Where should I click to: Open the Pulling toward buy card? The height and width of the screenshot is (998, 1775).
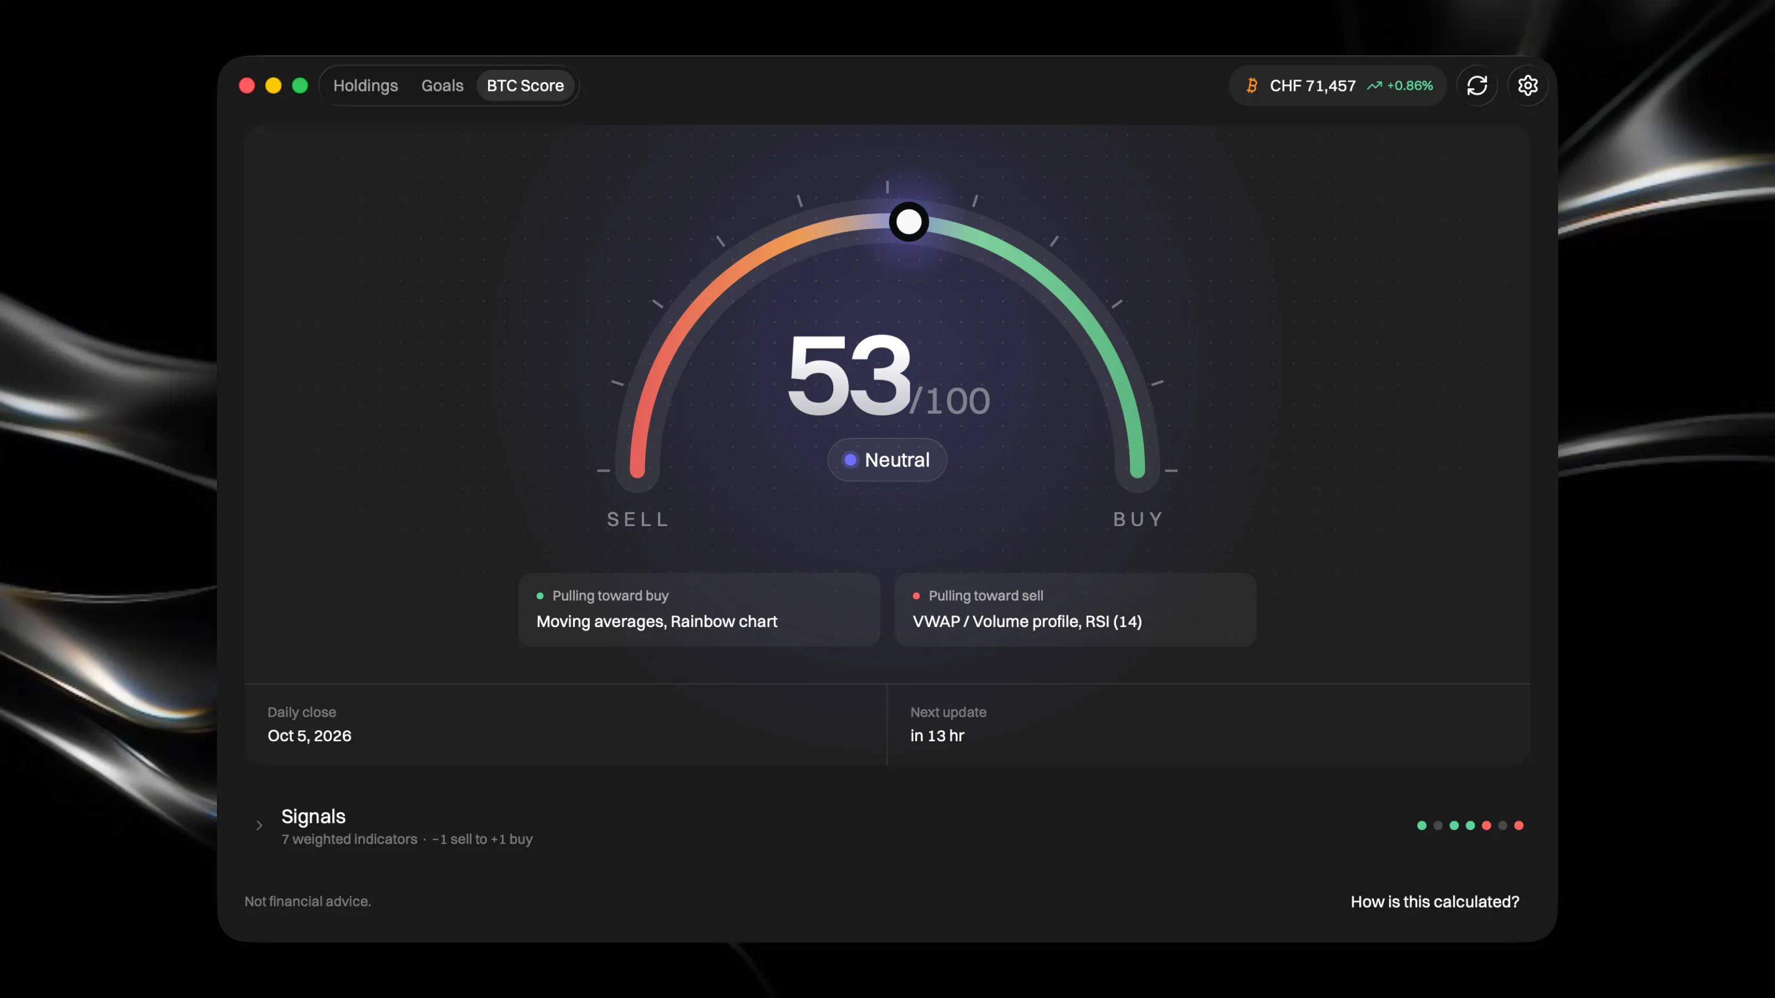[x=699, y=609]
